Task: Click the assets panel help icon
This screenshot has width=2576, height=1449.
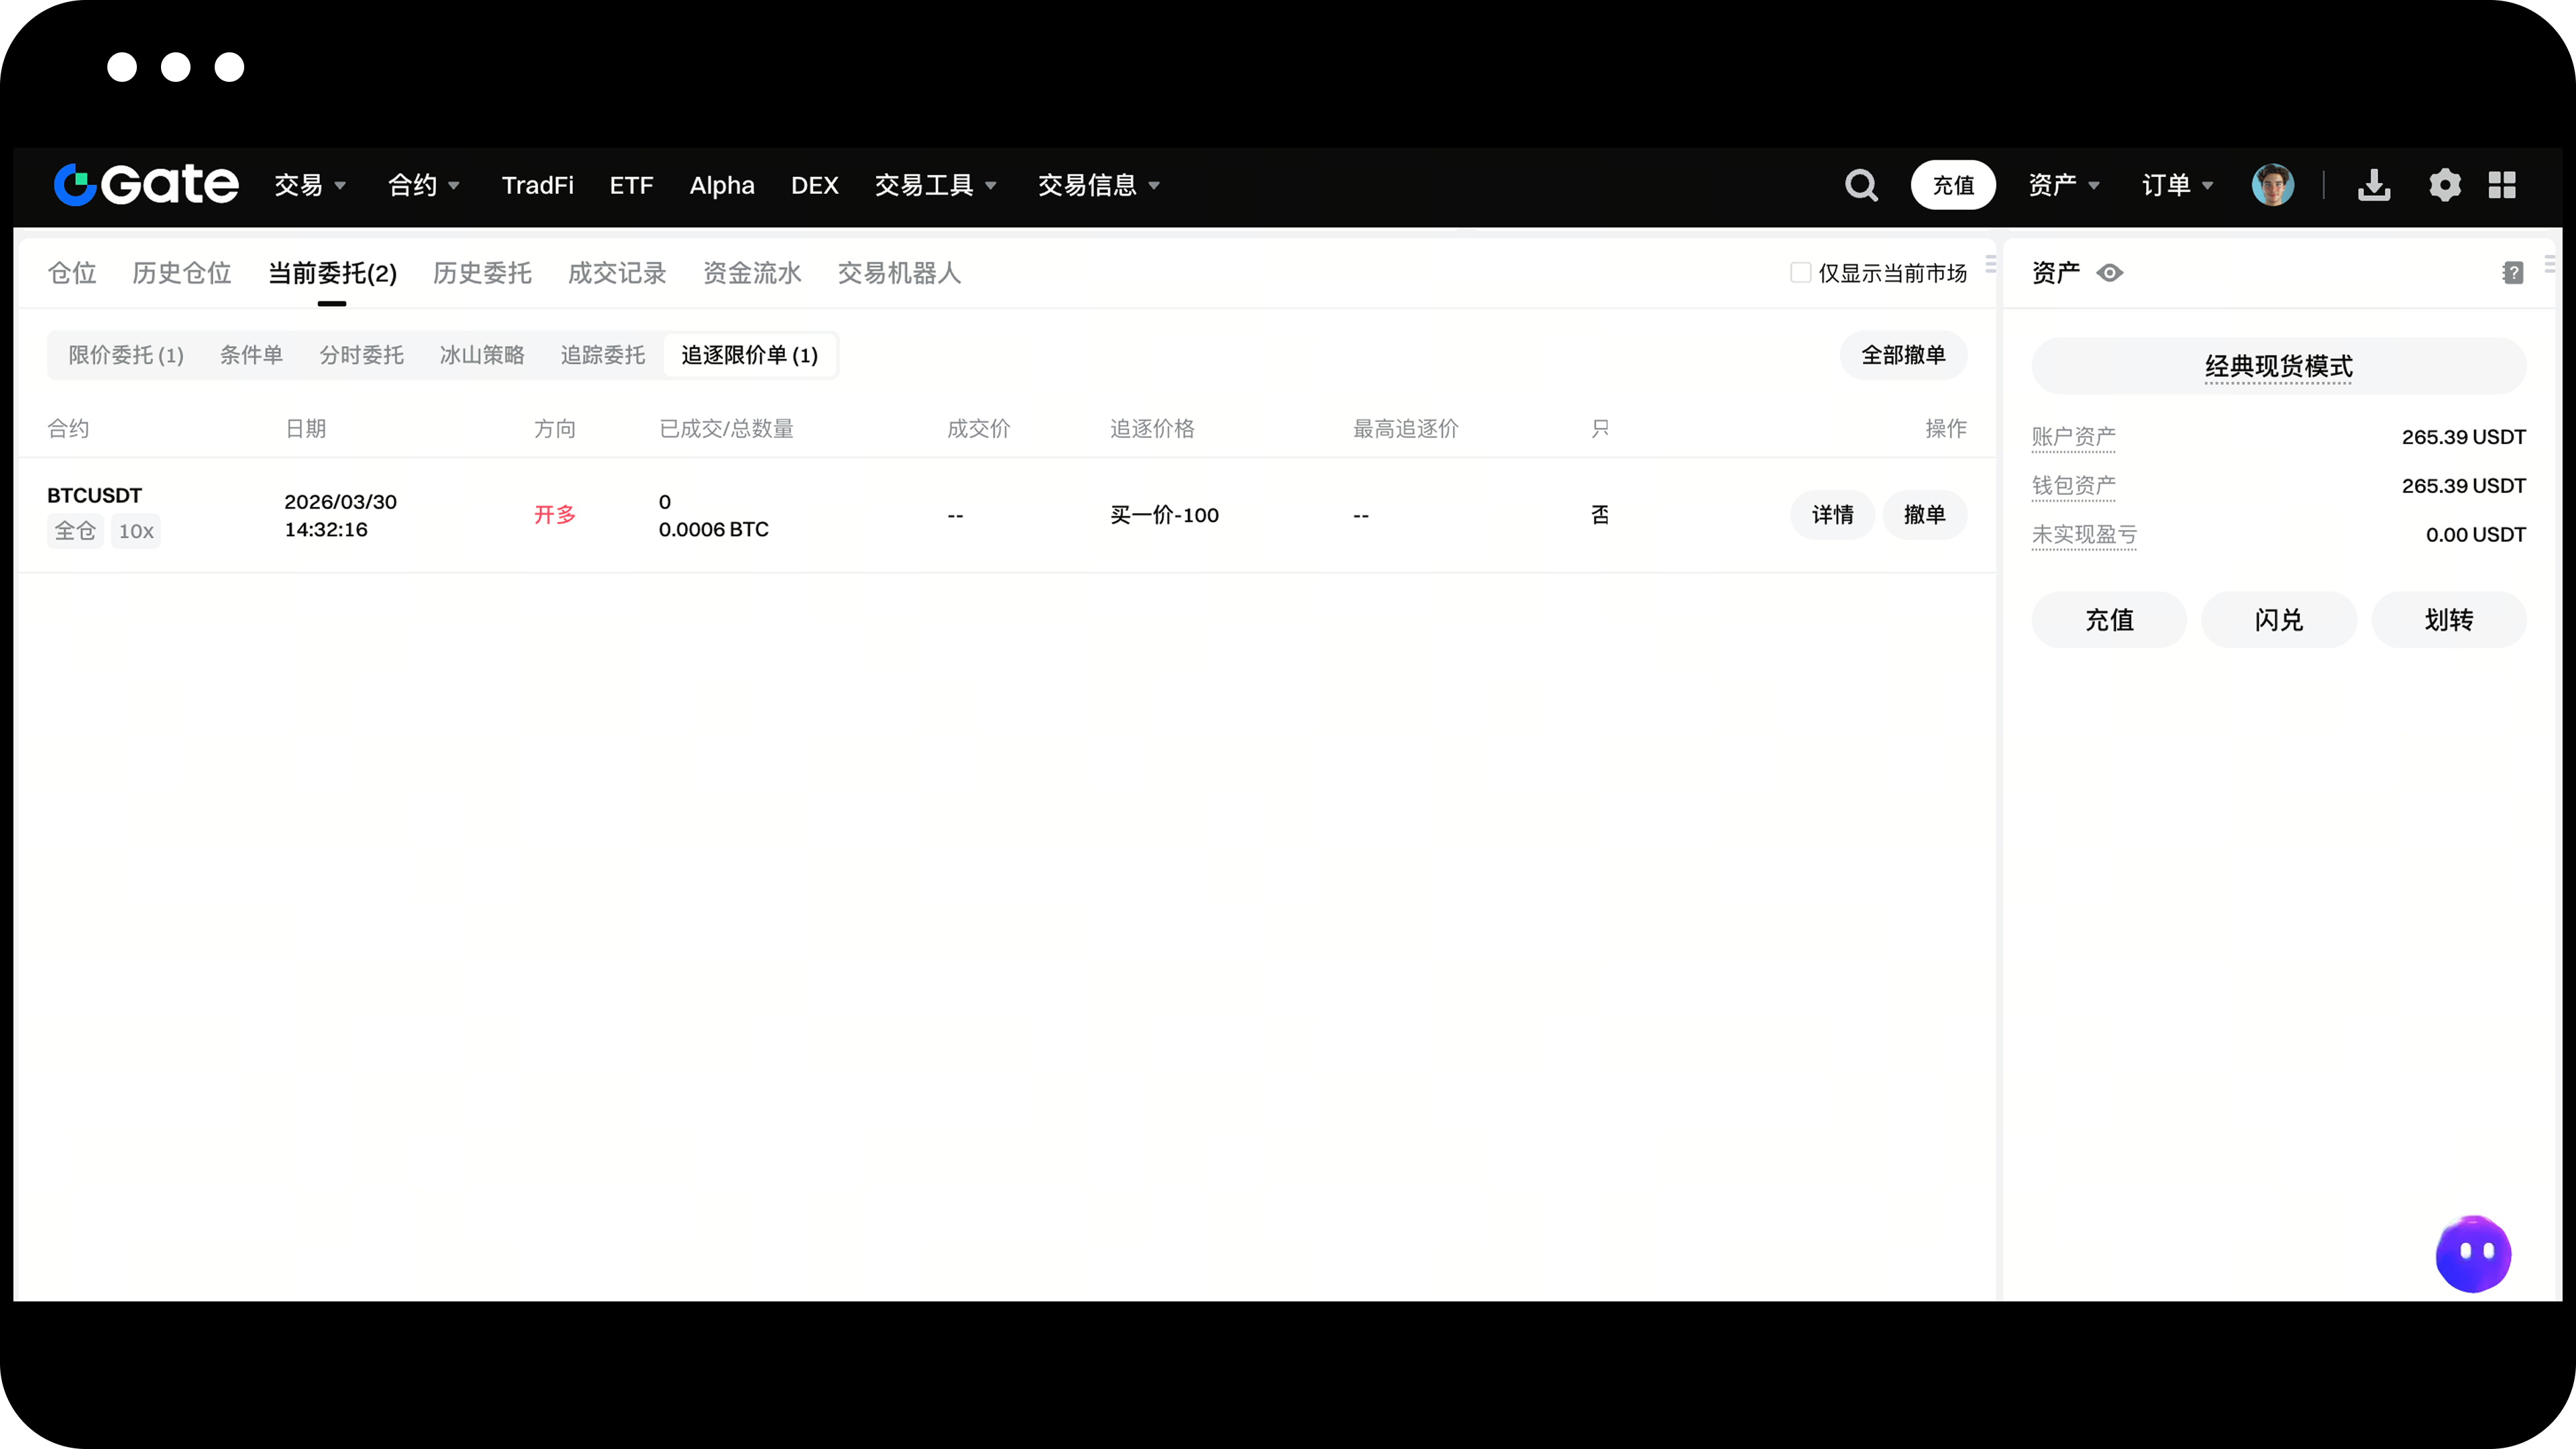Action: click(x=2512, y=273)
